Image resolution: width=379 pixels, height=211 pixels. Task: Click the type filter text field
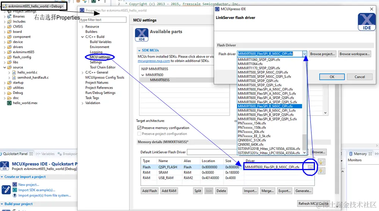103,20
